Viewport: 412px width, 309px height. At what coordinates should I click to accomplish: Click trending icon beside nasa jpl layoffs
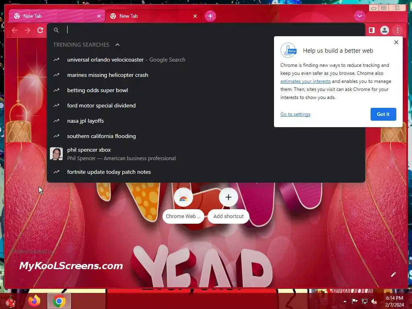(x=56, y=121)
